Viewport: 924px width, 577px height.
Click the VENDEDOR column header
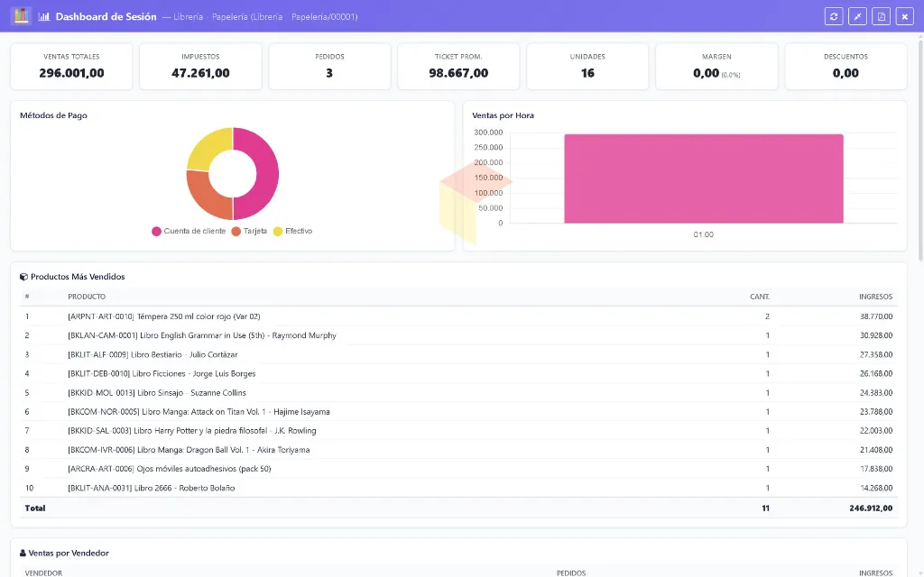(43, 572)
